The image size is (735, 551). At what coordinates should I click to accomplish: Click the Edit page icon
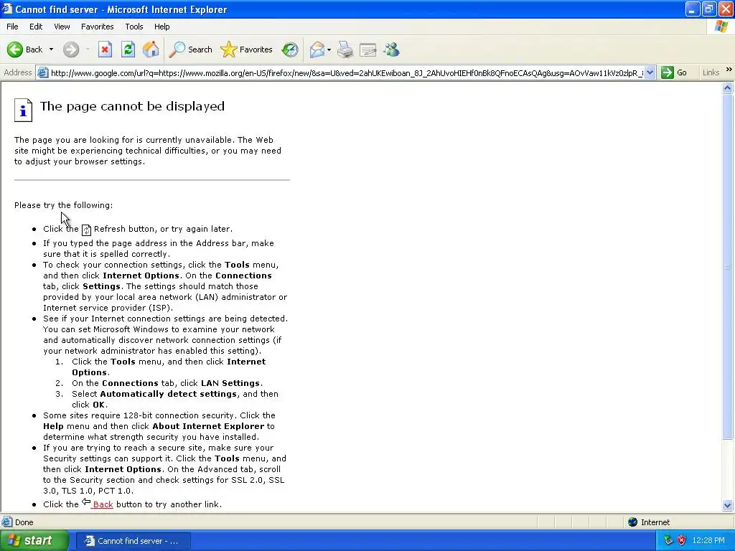368,50
